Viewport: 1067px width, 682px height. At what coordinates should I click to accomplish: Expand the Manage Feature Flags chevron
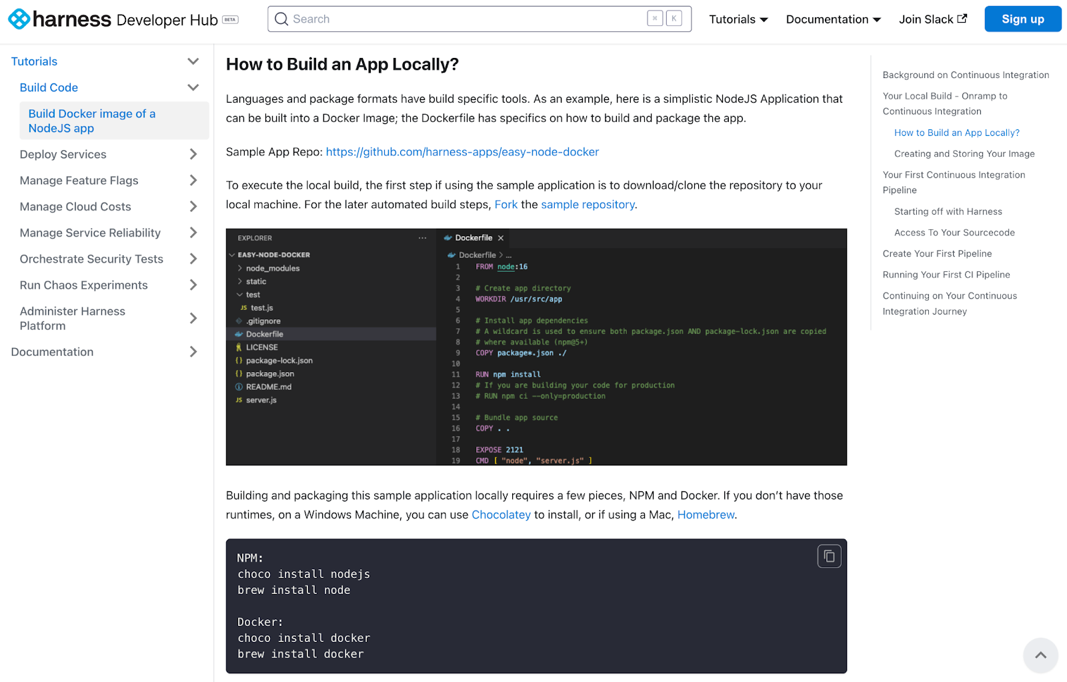coord(193,180)
